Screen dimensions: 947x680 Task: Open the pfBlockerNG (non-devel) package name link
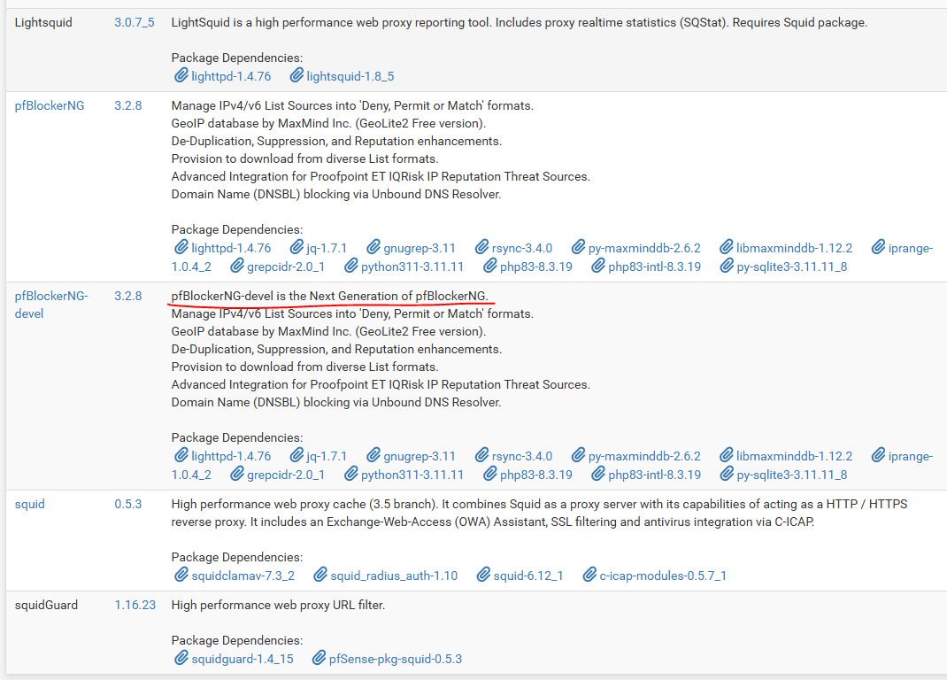50,105
